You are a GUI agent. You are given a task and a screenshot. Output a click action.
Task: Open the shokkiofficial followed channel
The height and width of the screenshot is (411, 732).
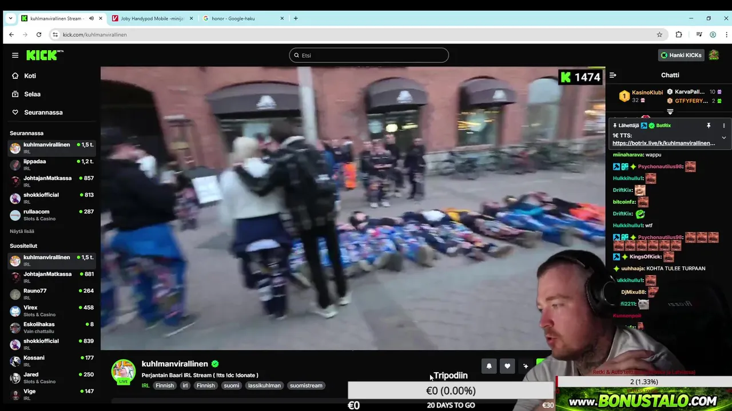(x=51, y=198)
